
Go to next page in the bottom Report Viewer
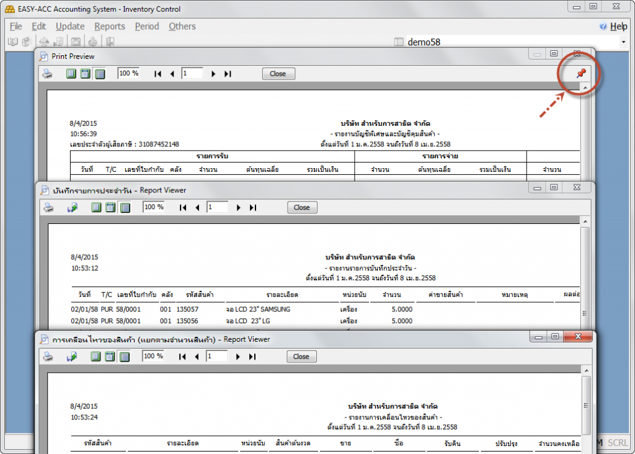tap(238, 357)
